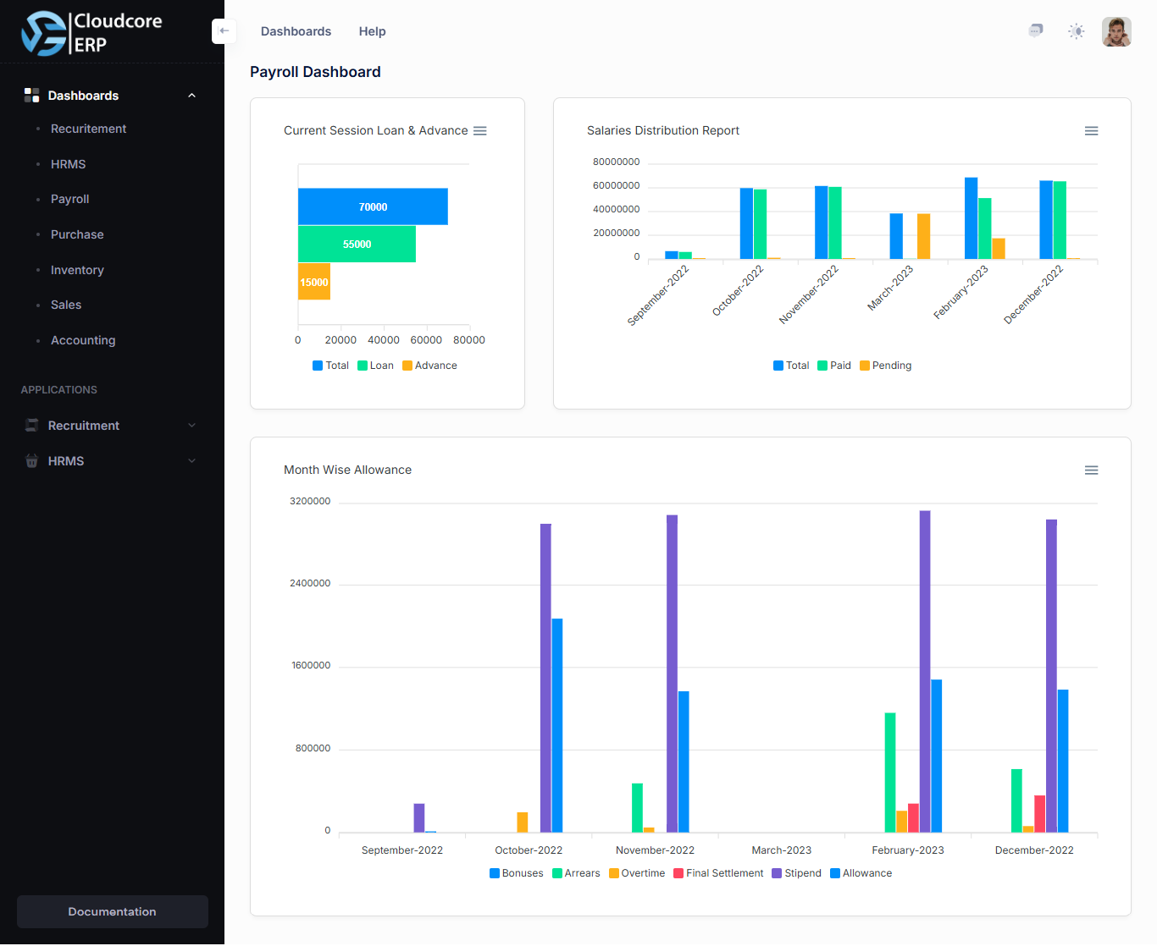Toggle the light/dark theme sun icon

(x=1077, y=31)
